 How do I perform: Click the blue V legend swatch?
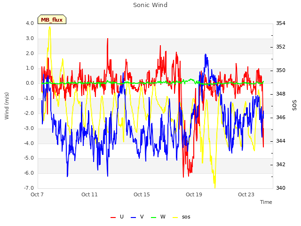click(x=133, y=218)
